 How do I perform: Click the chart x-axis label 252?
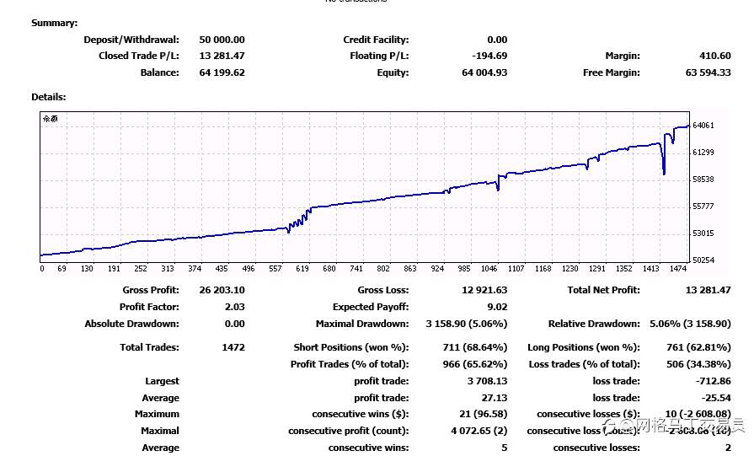tap(141, 268)
